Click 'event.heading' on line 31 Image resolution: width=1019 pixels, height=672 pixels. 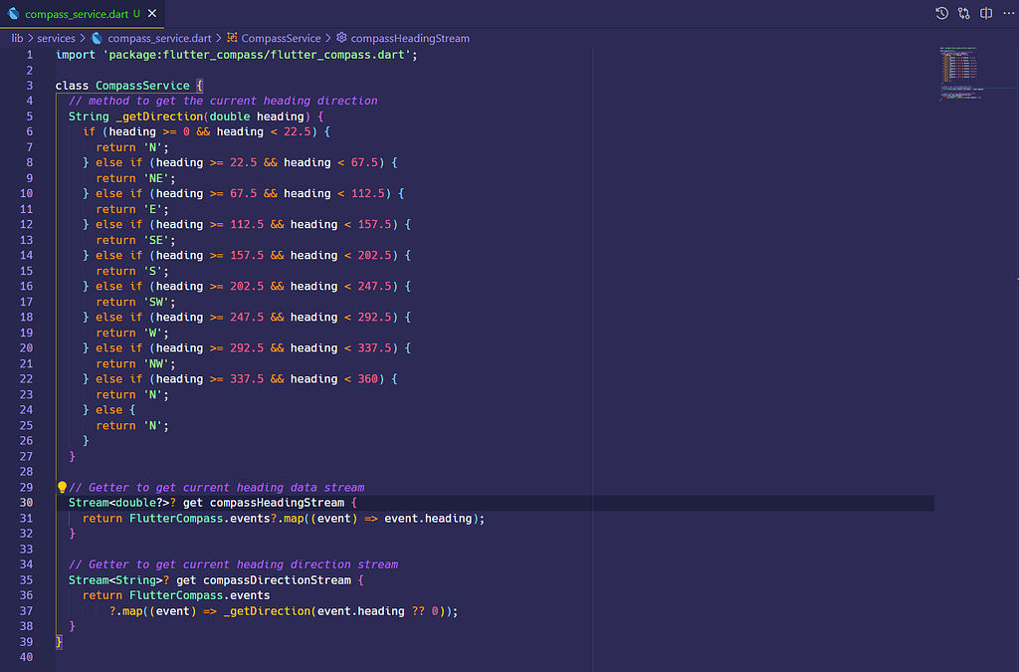[x=428, y=519]
